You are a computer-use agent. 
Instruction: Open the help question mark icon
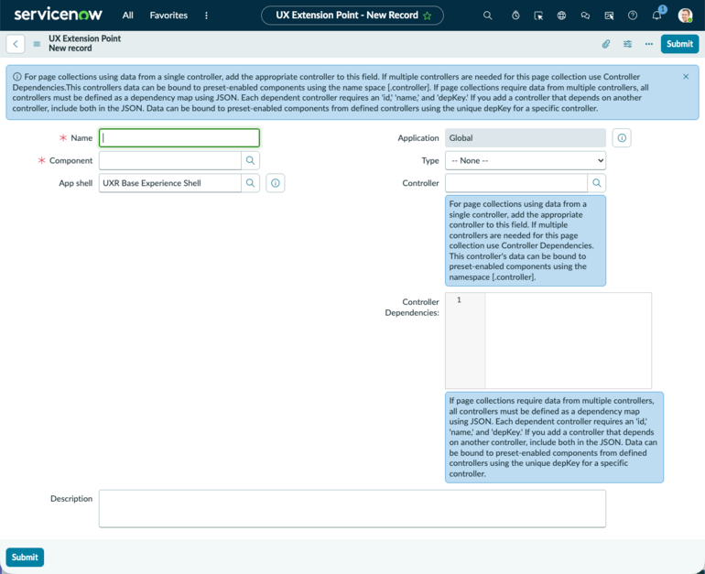point(632,16)
